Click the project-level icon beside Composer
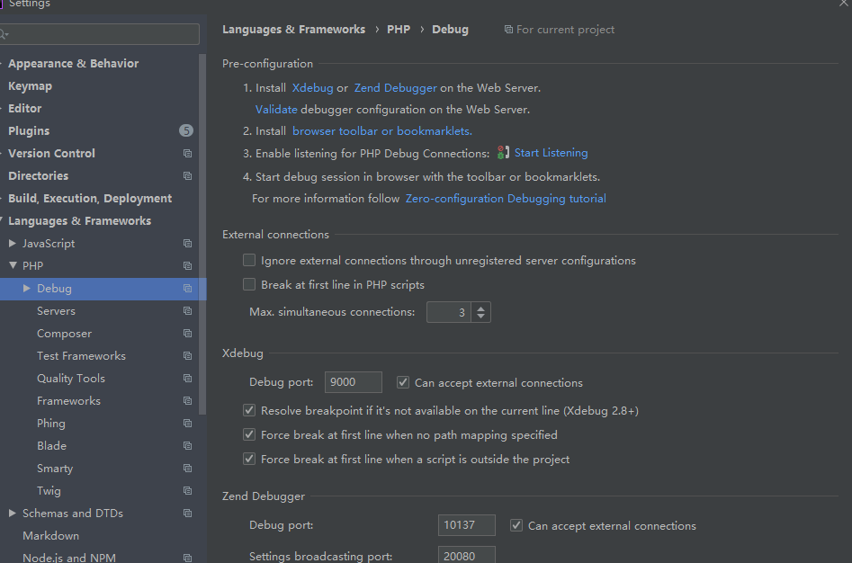The width and height of the screenshot is (852, 563). click(187, 334)
